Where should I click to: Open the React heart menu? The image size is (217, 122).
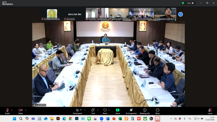click(105, 111)
